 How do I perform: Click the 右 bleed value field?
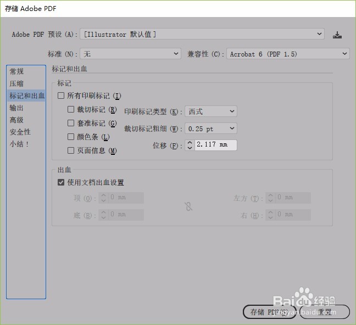[293, 215]
